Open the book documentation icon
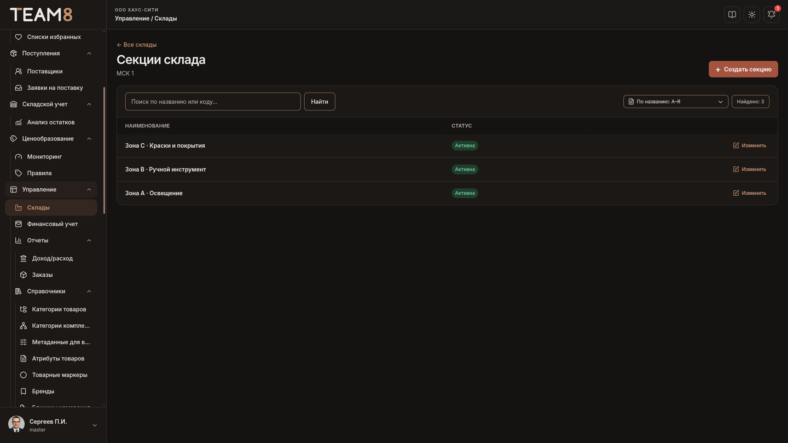The height and width of the screenshot is (443, 788). point(732,15)
